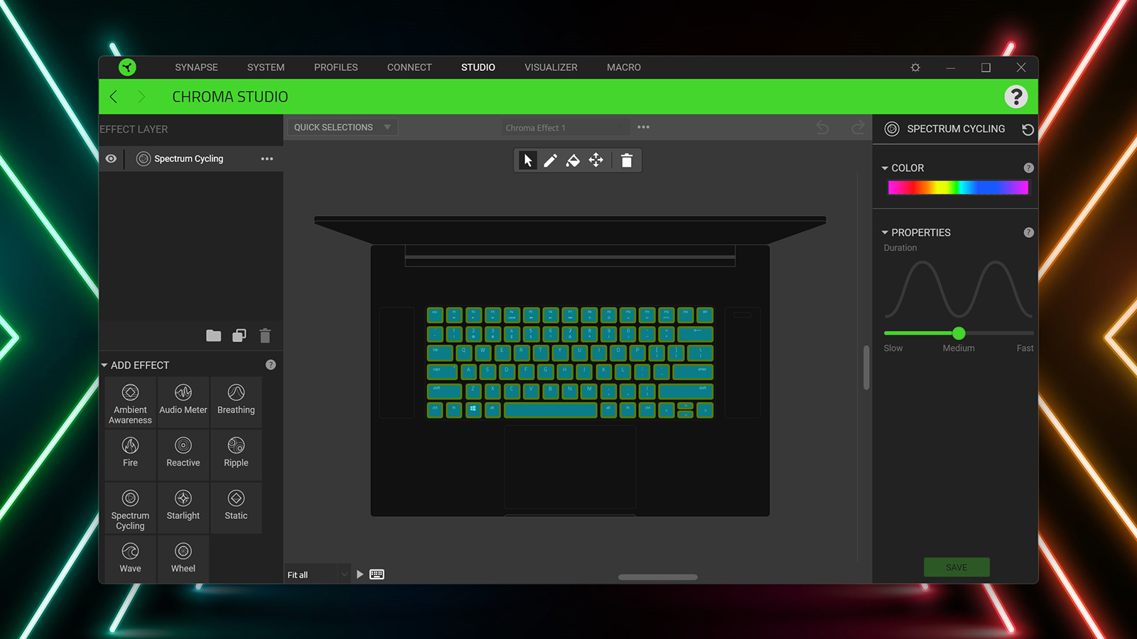Open the settings gear icon
The height and width of the screenshot is (639, 1137).
(x=915, y=67)
